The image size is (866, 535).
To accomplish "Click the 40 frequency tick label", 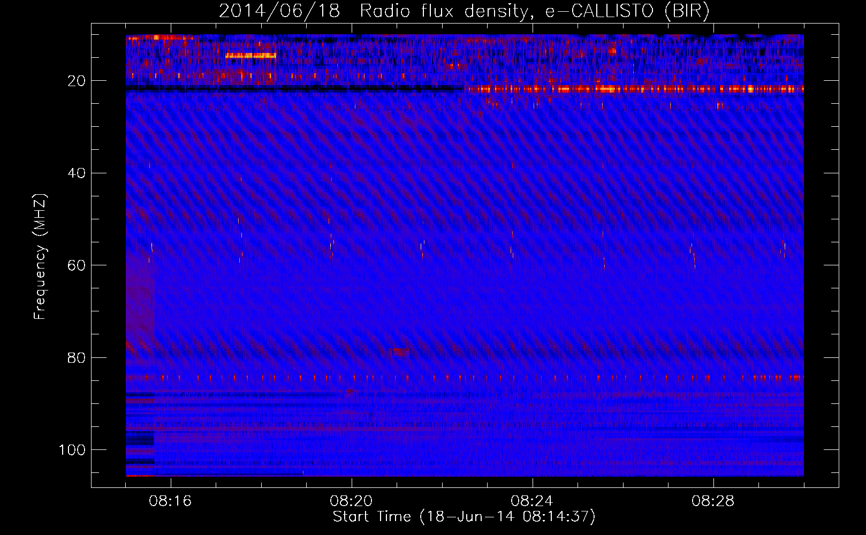I will [x=77, y=173].
